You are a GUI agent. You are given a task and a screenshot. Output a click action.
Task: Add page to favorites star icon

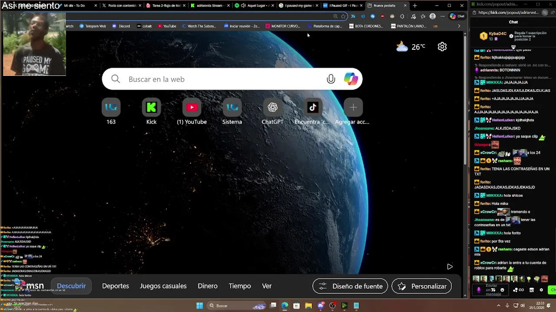[x=343, y=16]
